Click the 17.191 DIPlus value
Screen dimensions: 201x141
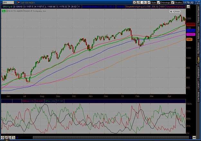pos(60,101)
